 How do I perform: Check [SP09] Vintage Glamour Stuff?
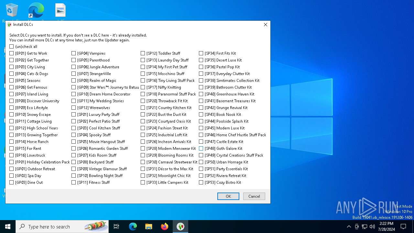click(x=74, y=169)
